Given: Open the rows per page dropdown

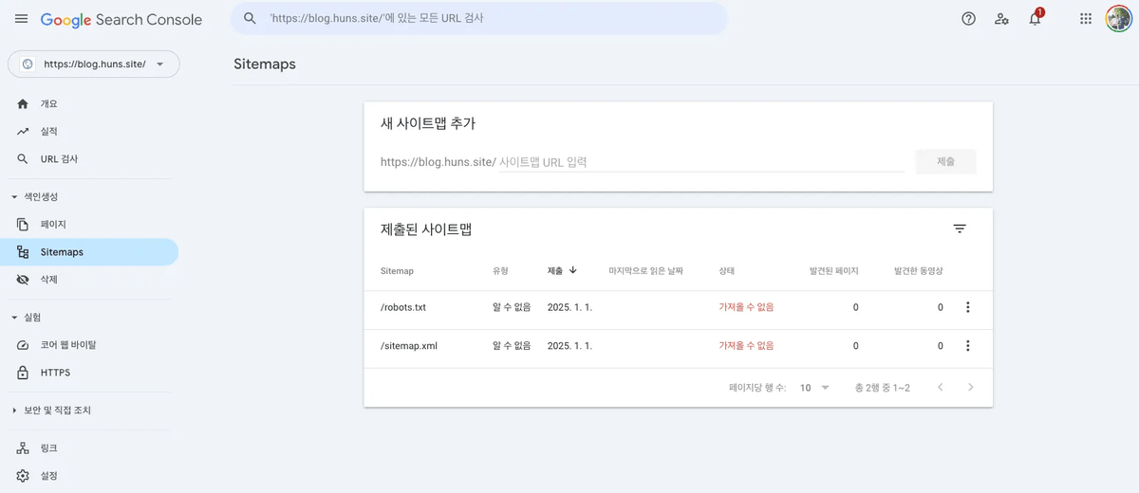Looking at the screenshot, I should point(814,387).
